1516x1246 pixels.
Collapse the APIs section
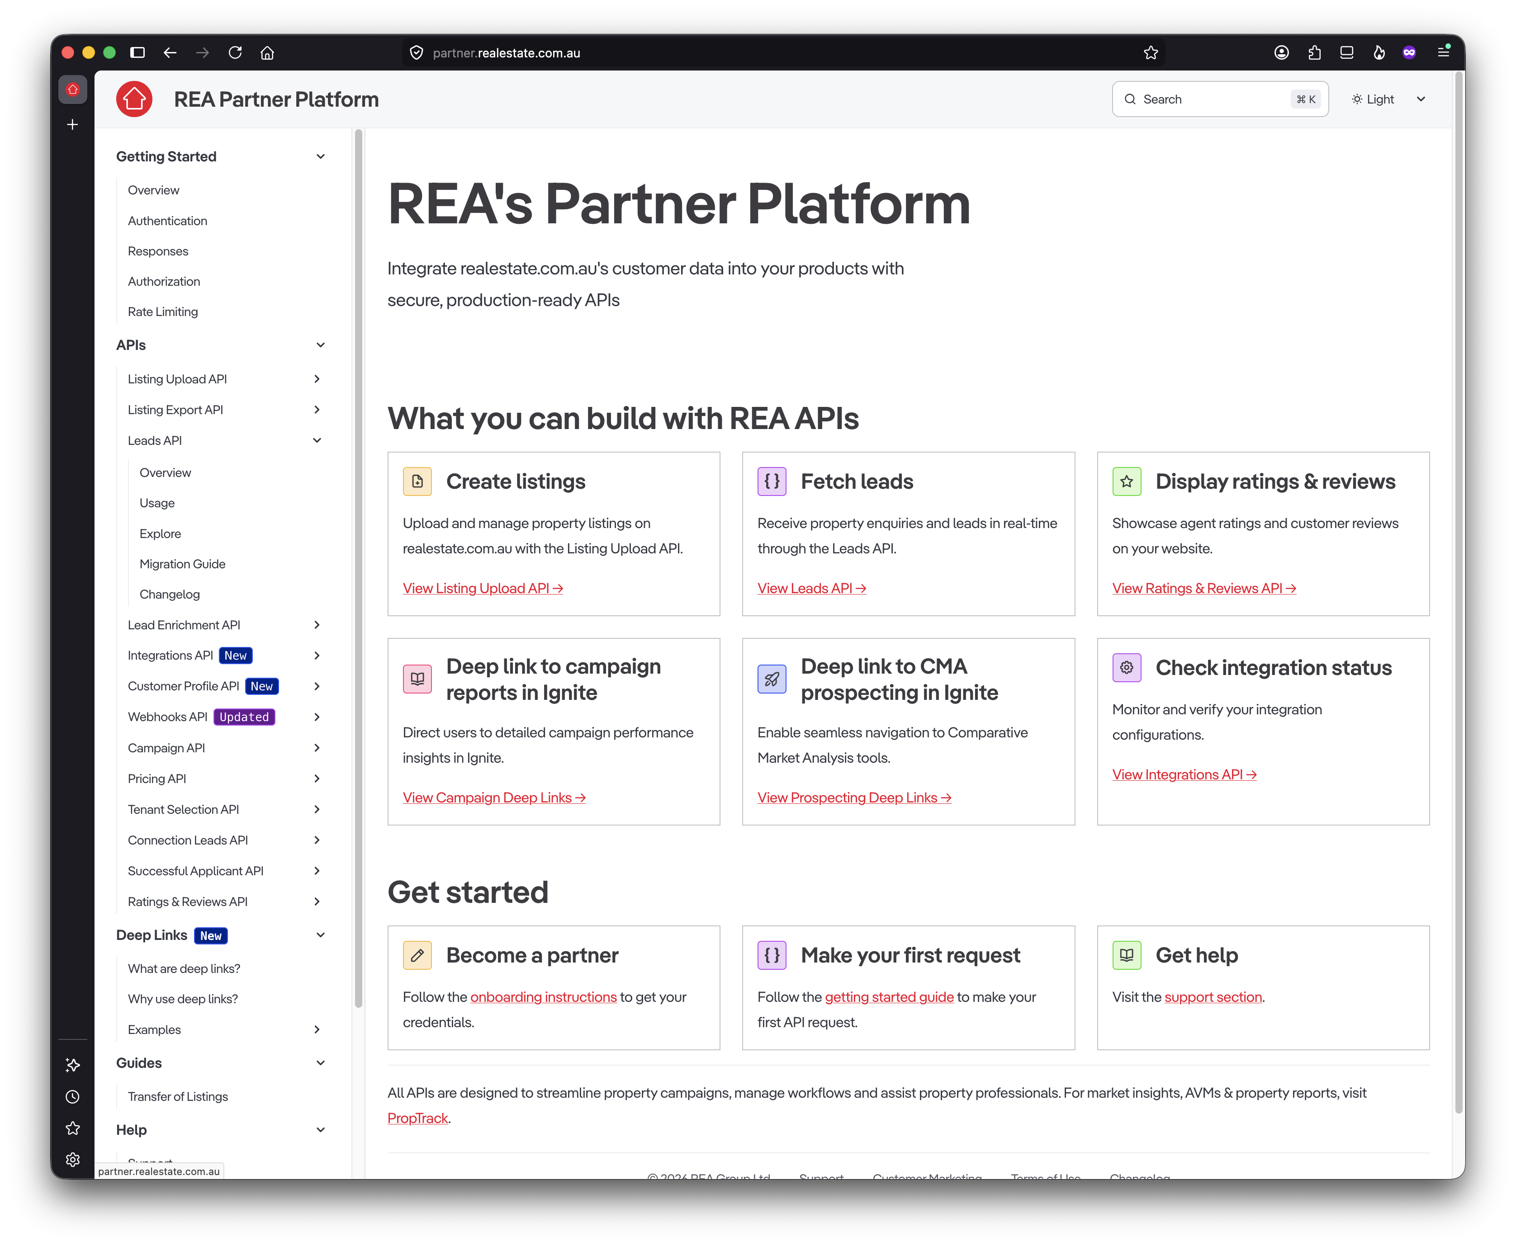point(321,345)
